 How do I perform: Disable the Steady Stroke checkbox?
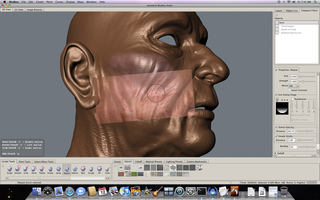click(x=277, y=136)
